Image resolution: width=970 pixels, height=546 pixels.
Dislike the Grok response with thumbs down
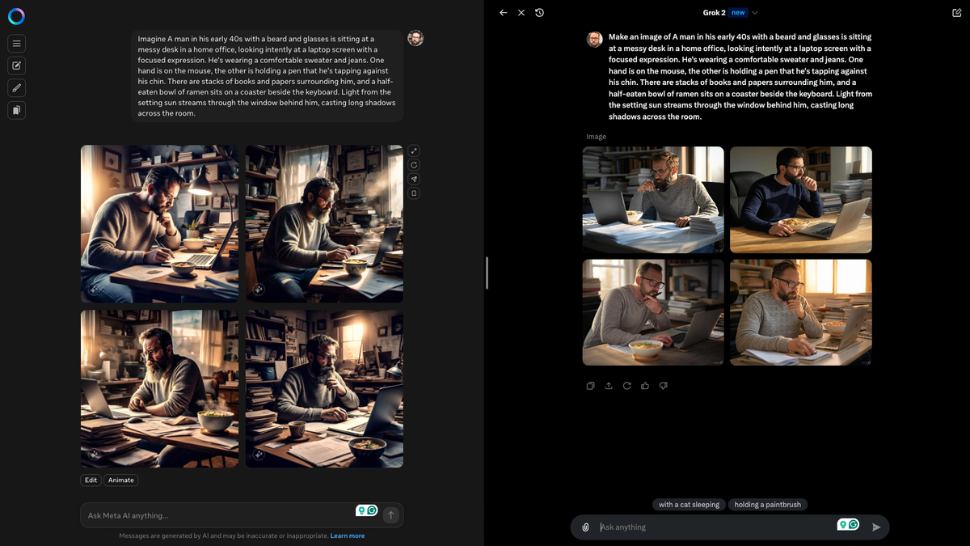pyautogui.click(x=664, y=386)
